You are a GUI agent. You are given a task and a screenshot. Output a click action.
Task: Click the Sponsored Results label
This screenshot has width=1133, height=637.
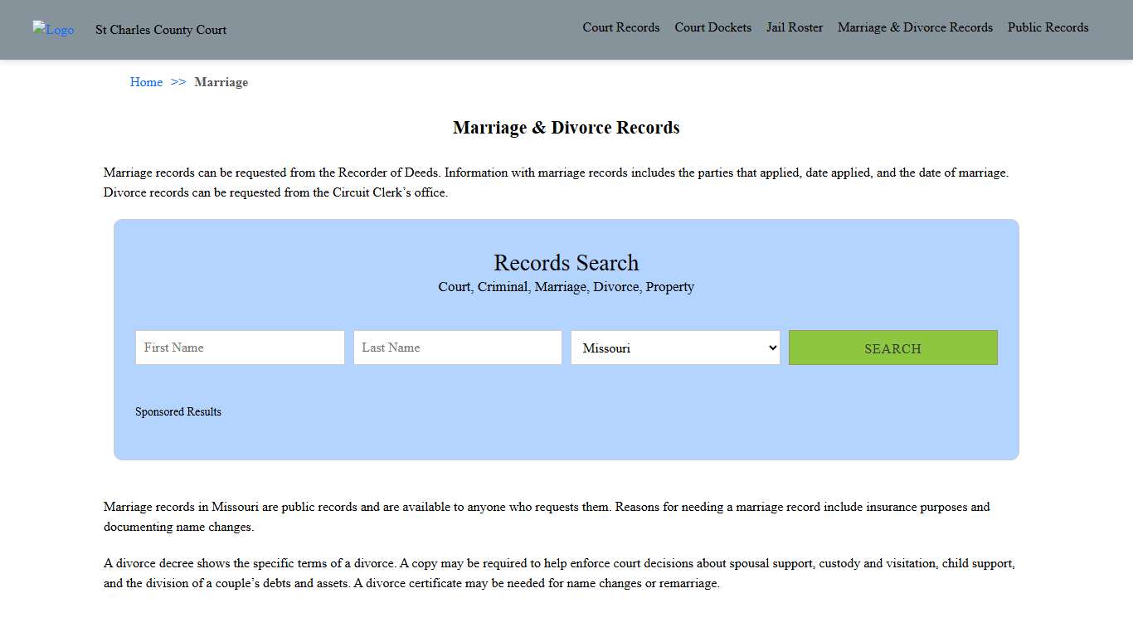(178, 411)
